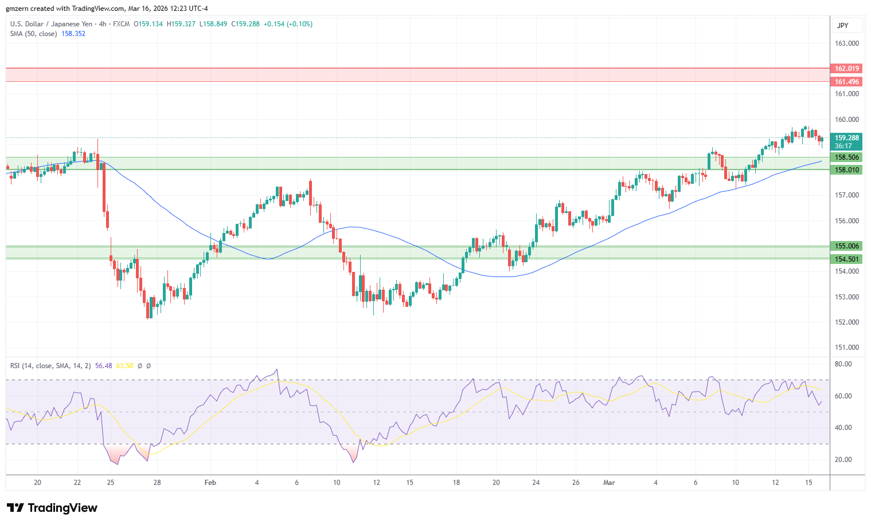
Task: Click the 4h timeframe label in the legend
Action: (x=103, y=24)
